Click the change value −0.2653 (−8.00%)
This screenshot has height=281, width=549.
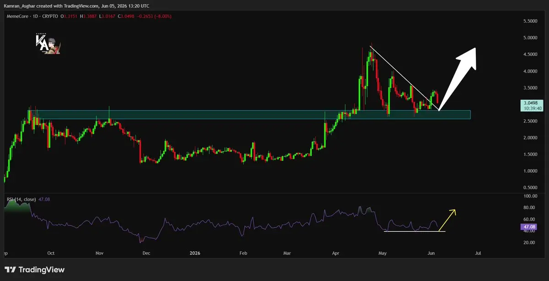154,16
